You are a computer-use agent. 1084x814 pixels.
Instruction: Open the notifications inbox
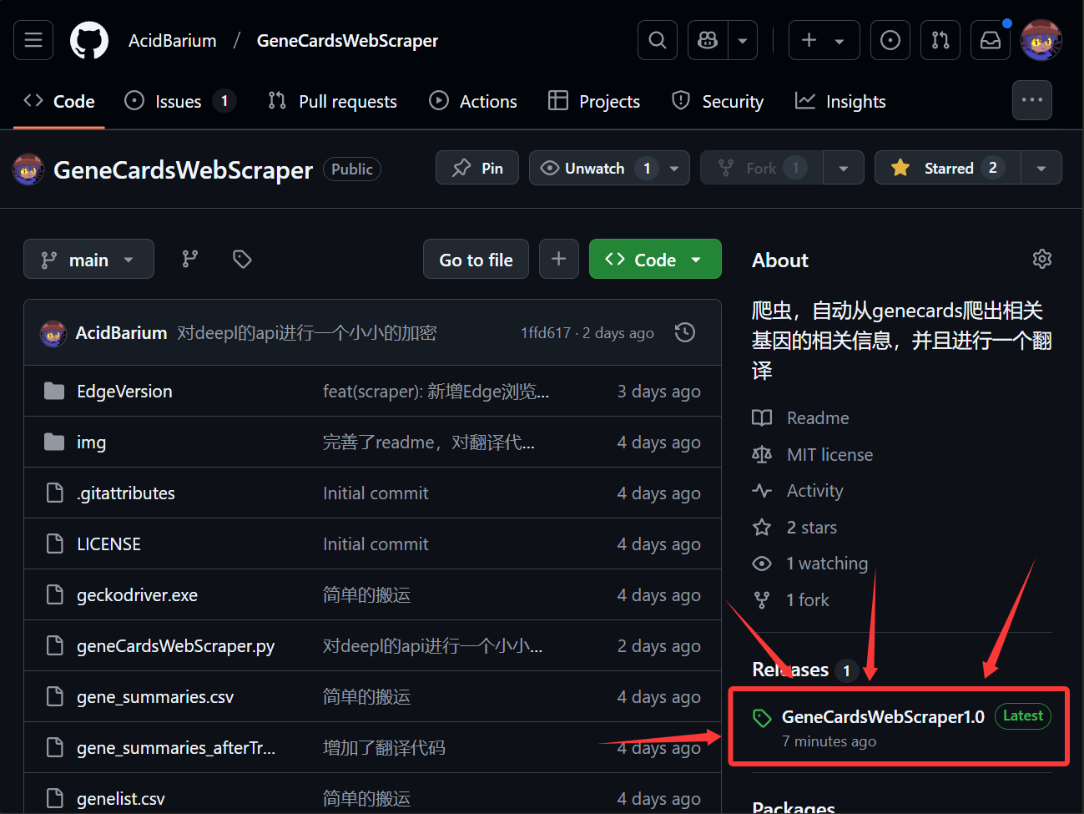[x=991, y=40]
